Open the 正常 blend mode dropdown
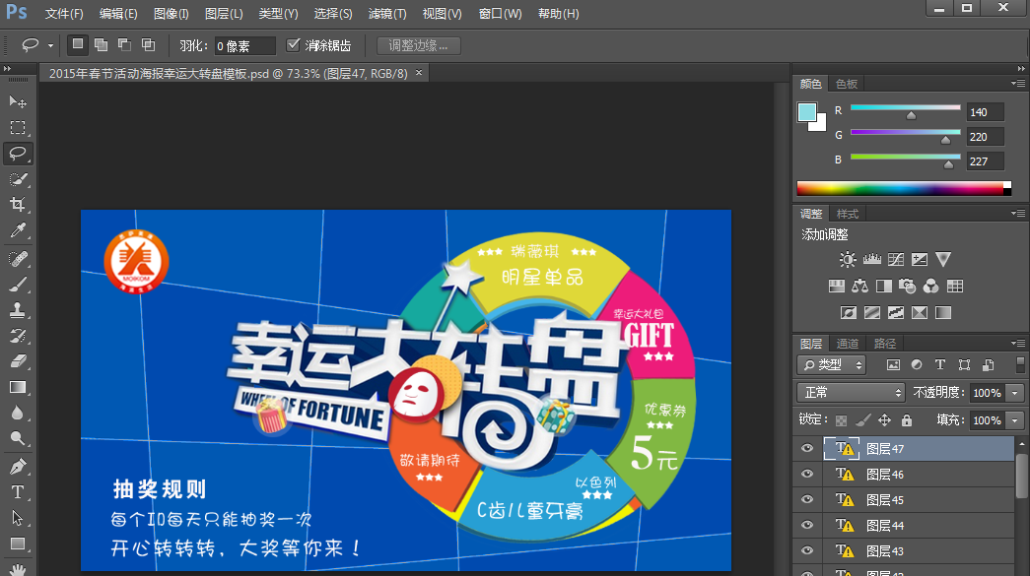Image resolution: width=1030 pixels, height=576 pixels. pos(851,392)
